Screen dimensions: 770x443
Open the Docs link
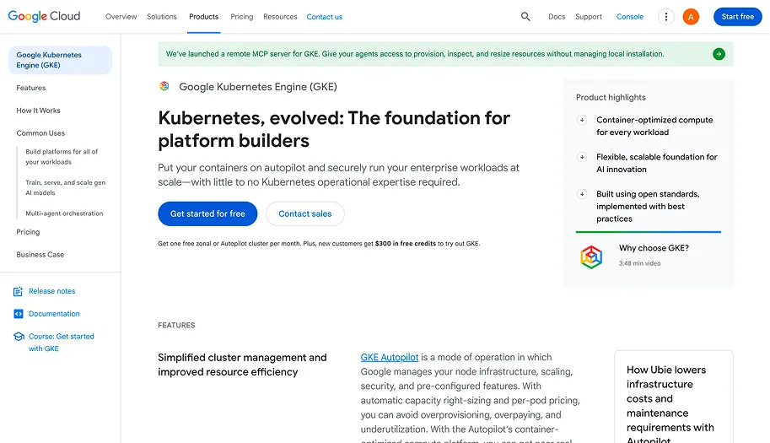click(557, 17)
